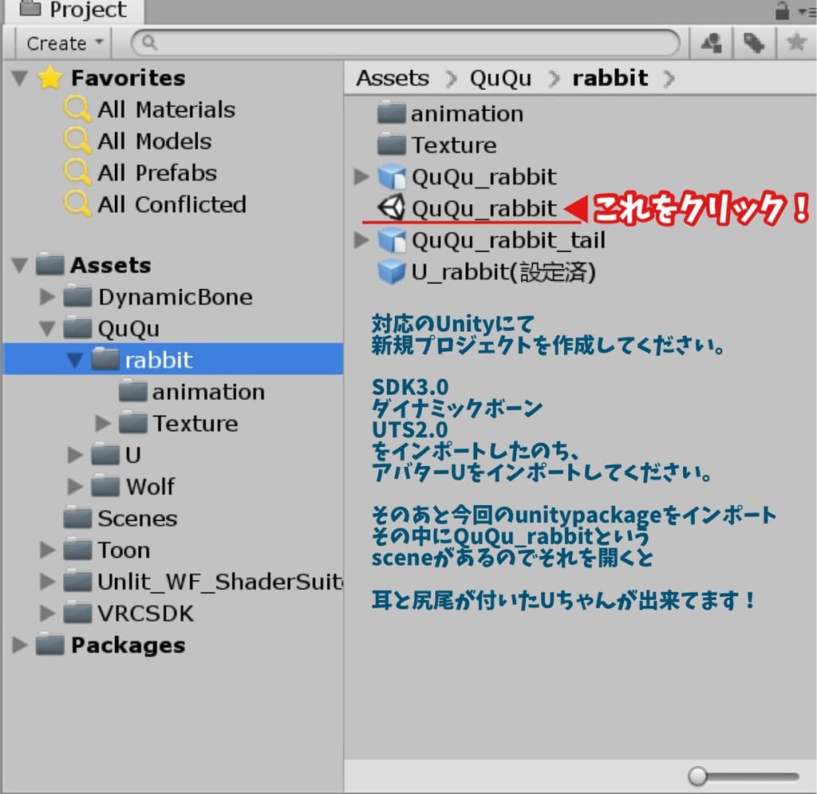The height and width of the screenshot is (794, 817).
Task: Select the All Conflicted saved search
Action: pyautogui.click(x=172, y=205)
